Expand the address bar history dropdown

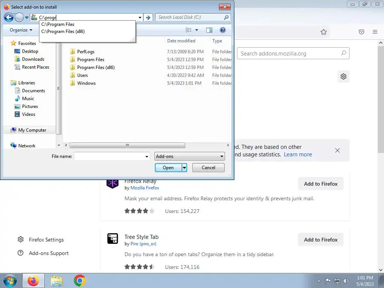(140, 17)
